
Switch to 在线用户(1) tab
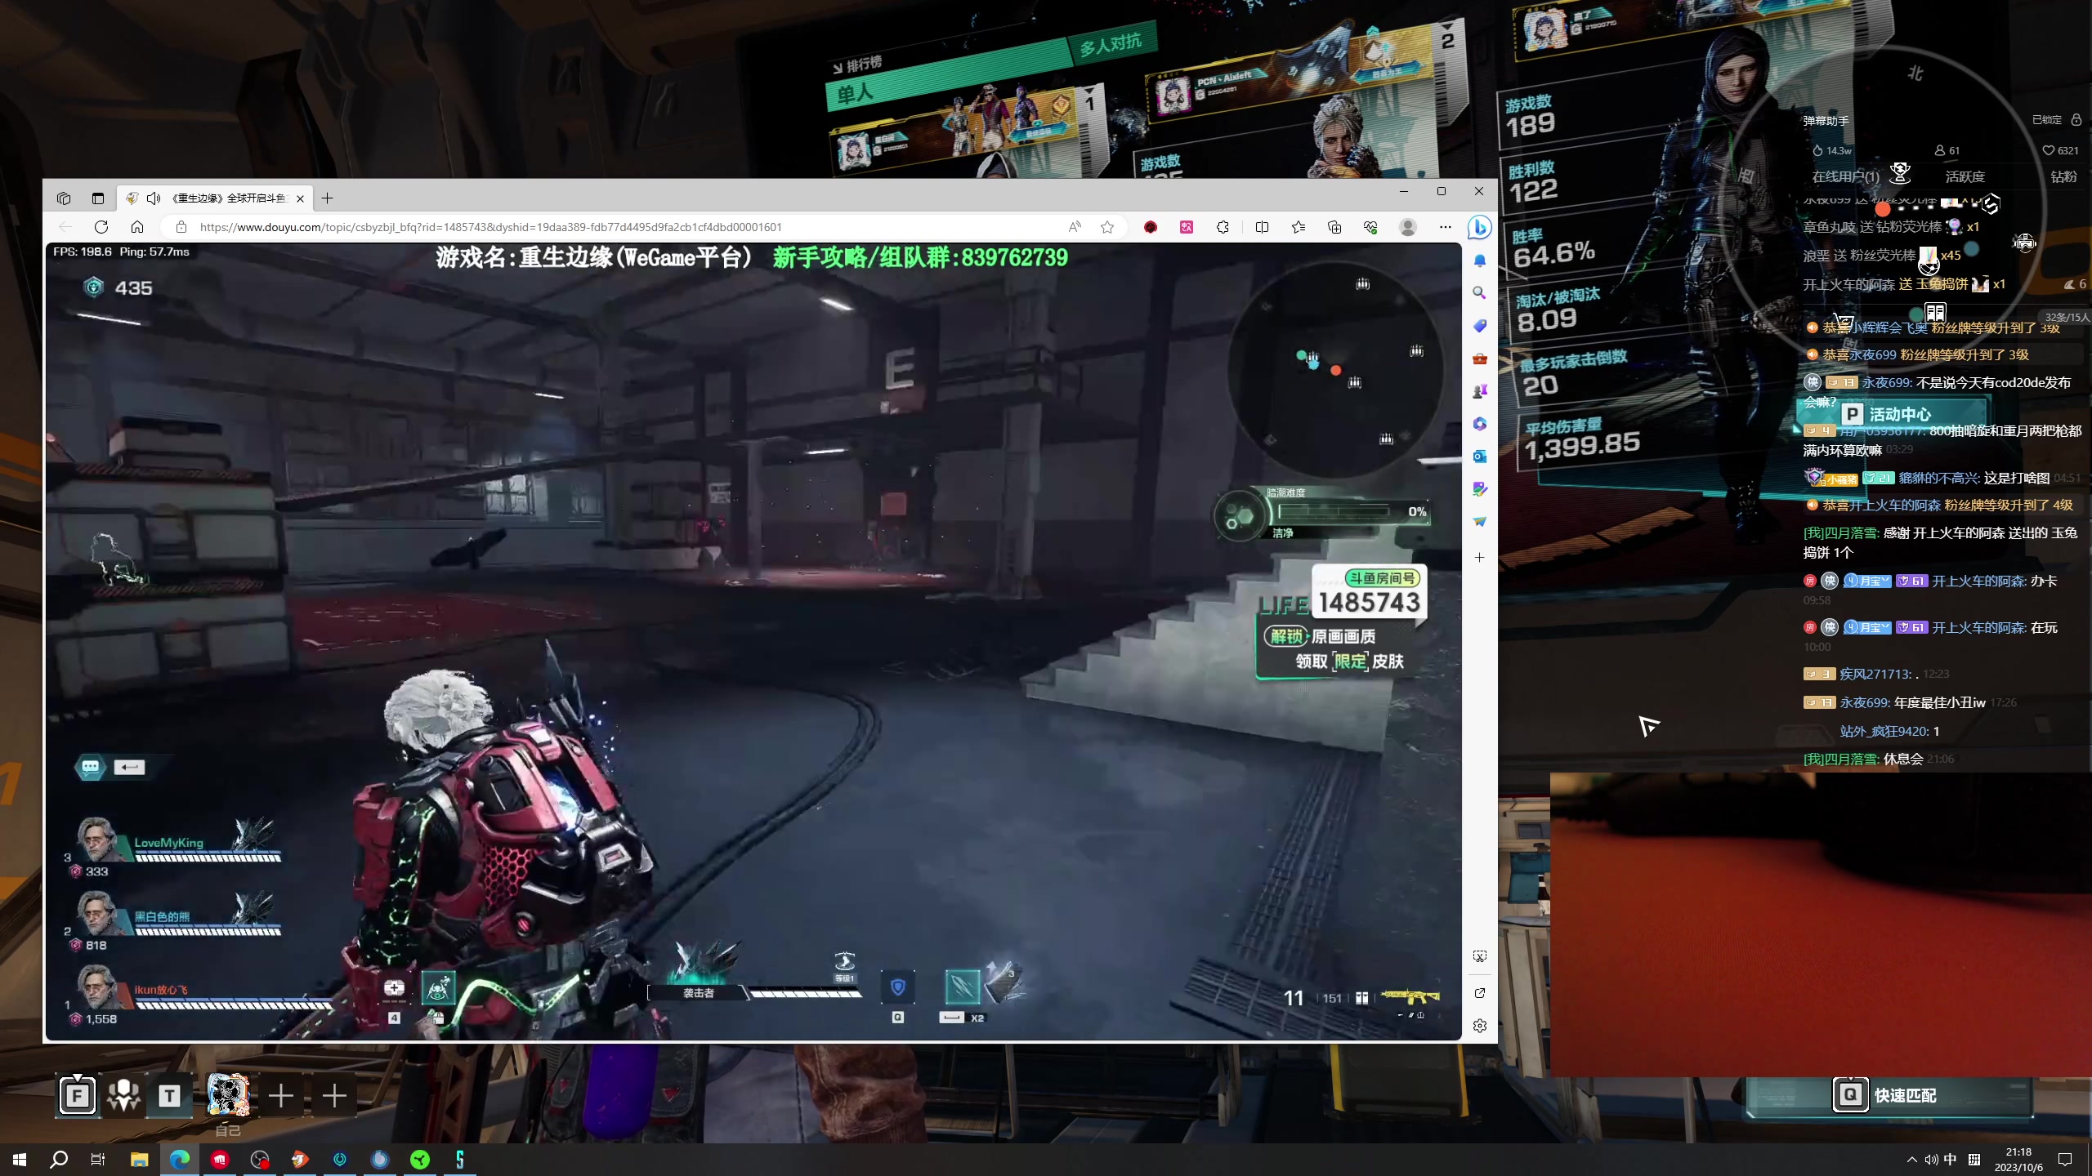(x=1845, y=176)
